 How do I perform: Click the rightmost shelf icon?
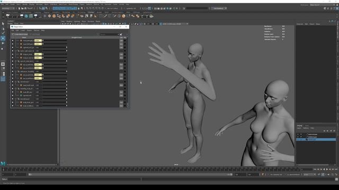151,16
